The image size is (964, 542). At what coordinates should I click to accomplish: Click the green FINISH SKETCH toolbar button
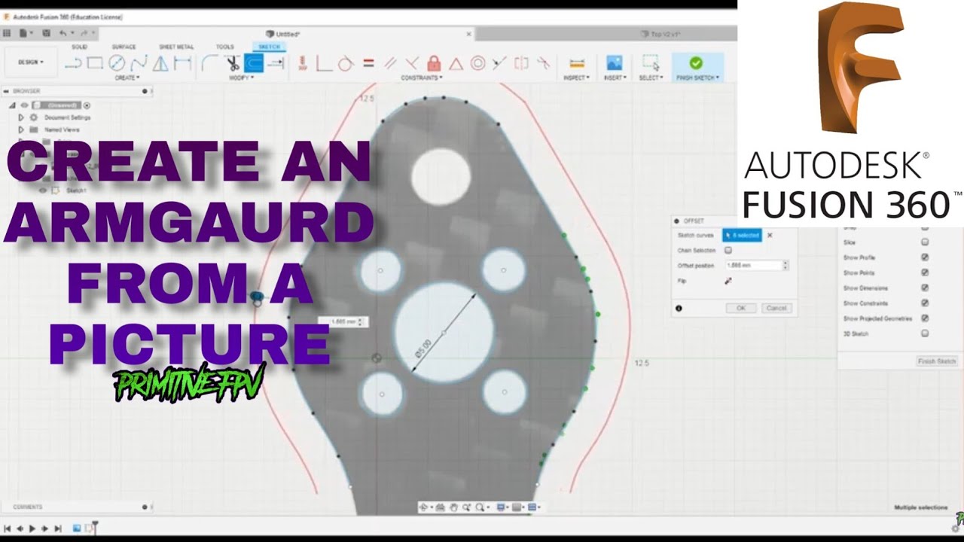coord(697,67)
